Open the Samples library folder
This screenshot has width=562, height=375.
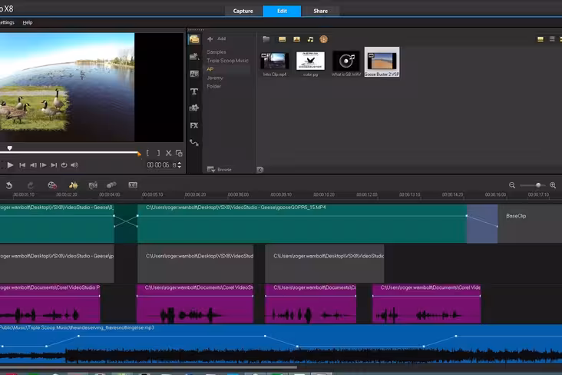217,52
